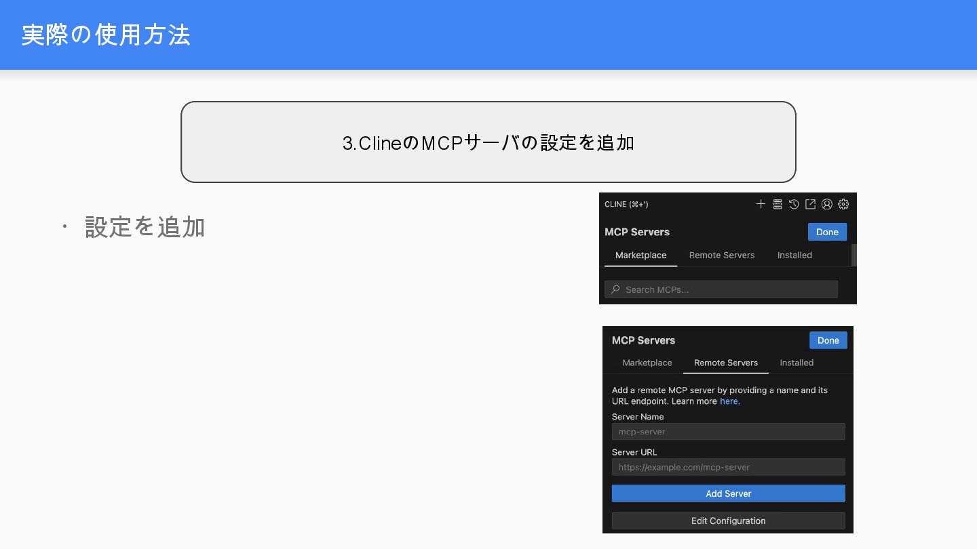Switch to Remote Servers tab above the search box
The height and width of the screenshot is (549, 977).
(722, 256)
